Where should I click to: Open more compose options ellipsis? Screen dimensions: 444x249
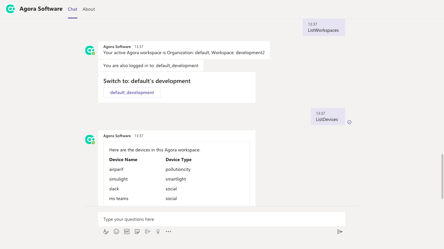click(168, 231)
